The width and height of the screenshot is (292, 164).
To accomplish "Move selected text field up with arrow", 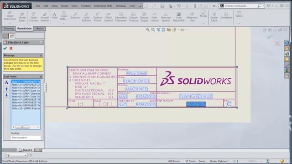I will tap(6, 89).
